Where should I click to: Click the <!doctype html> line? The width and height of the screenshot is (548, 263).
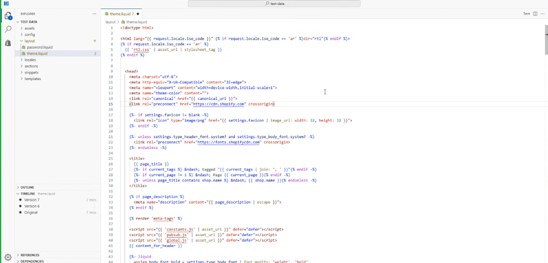pyautogui.click(x=137, y=28)
